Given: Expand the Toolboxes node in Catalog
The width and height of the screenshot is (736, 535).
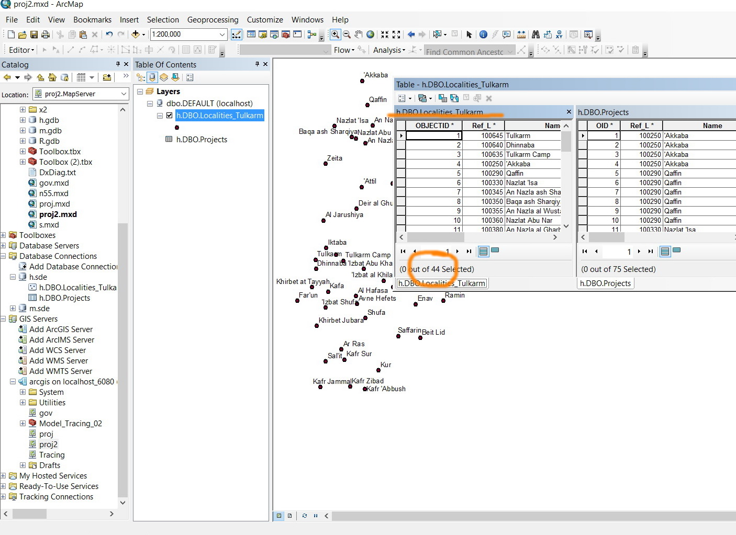Looking at the screenshot, I should pos(3,235).
